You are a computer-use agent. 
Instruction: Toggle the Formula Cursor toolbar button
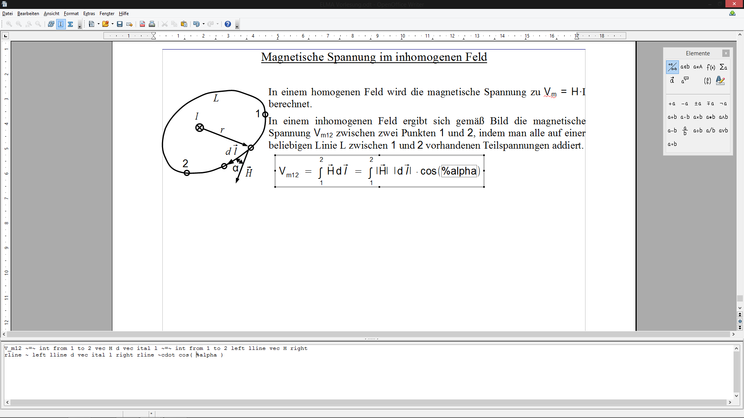tap(61, 24)
